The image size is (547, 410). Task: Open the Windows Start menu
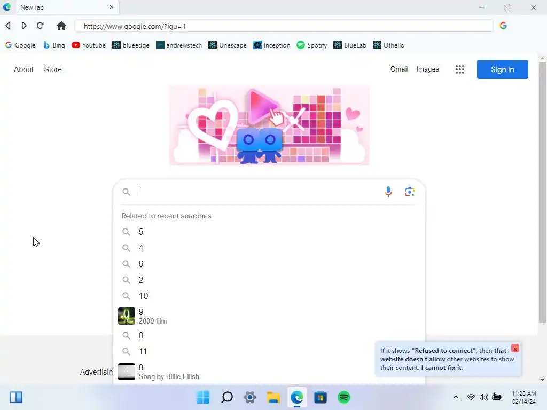[x=203, y=397]
